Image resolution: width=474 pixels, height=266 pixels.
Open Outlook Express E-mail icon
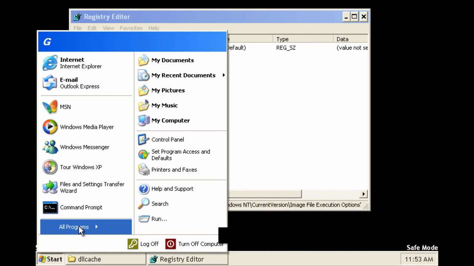[50, 83]
